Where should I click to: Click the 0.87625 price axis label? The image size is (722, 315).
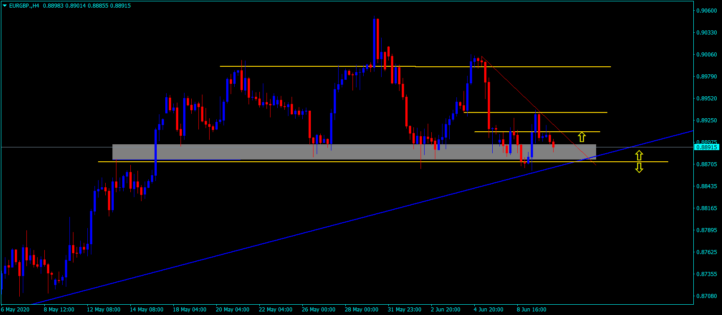(x=707, y=252)
